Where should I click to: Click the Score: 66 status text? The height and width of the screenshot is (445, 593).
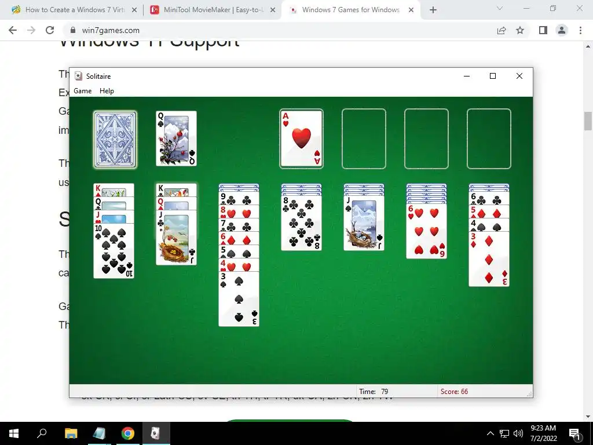(x=454, y=392)
